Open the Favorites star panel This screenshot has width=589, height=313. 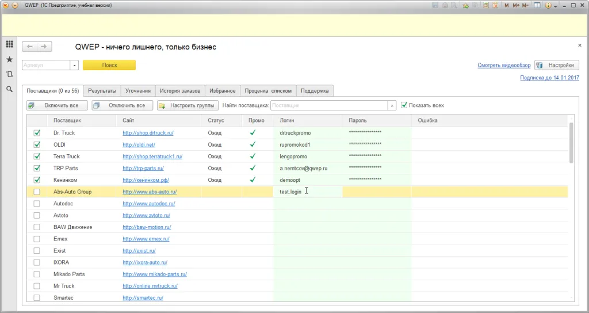pyautogui.click(x=9, y=59)
